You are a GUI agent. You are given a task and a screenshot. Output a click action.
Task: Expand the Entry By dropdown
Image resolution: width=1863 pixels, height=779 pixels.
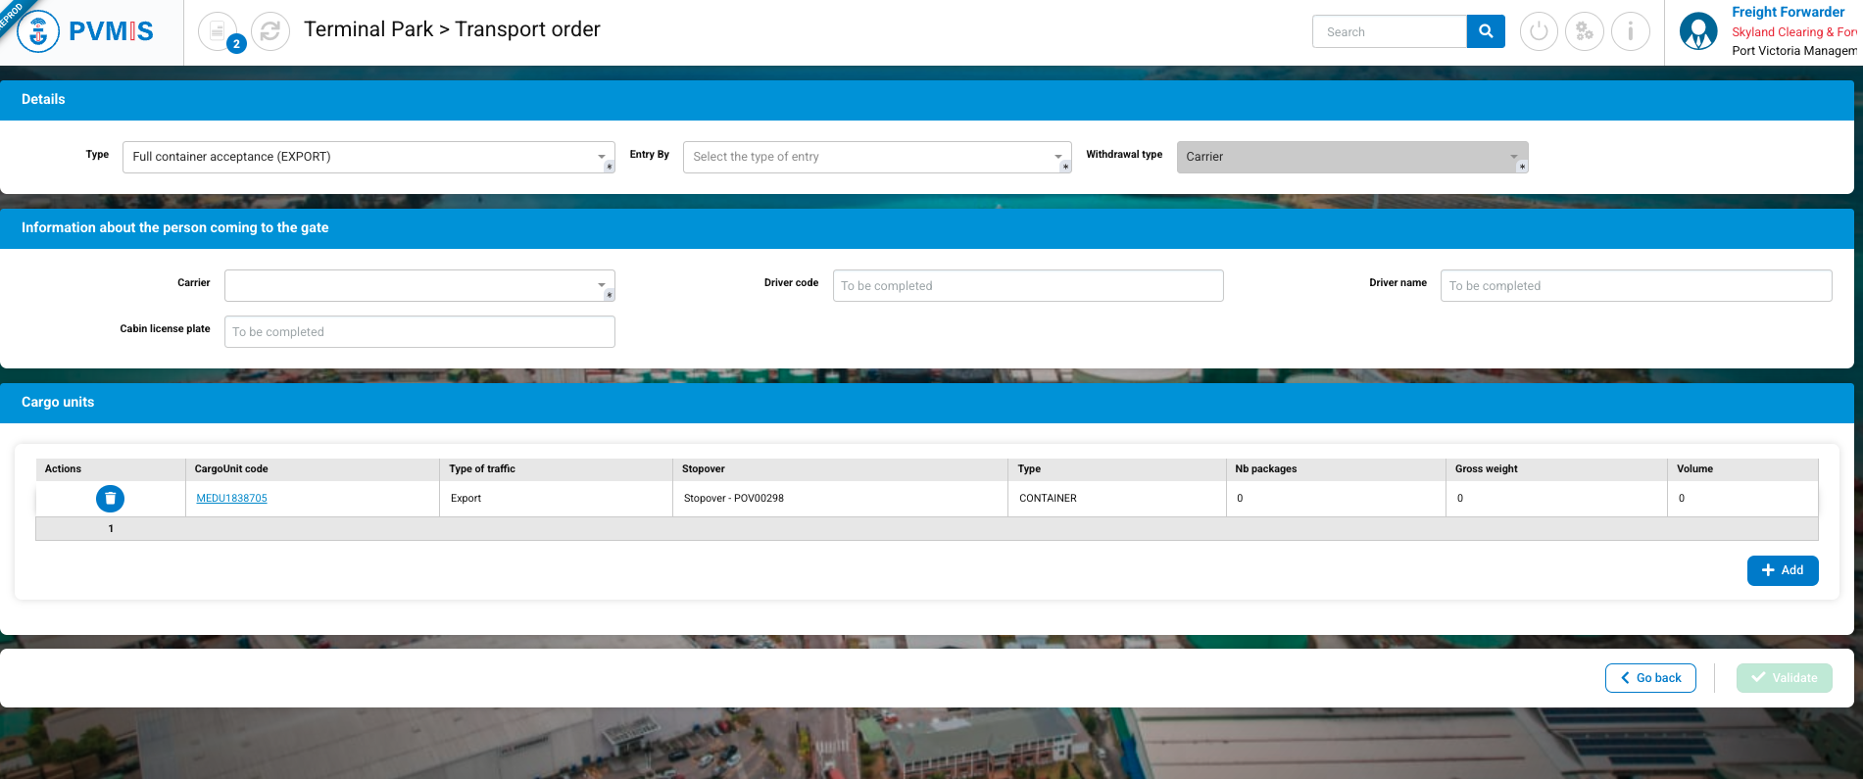coord(876,157)
